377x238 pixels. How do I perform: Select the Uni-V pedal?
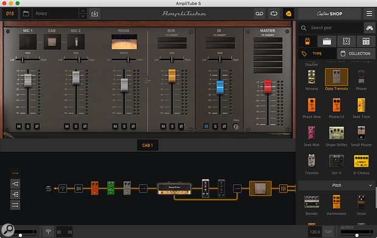click(x=336, y=164)
